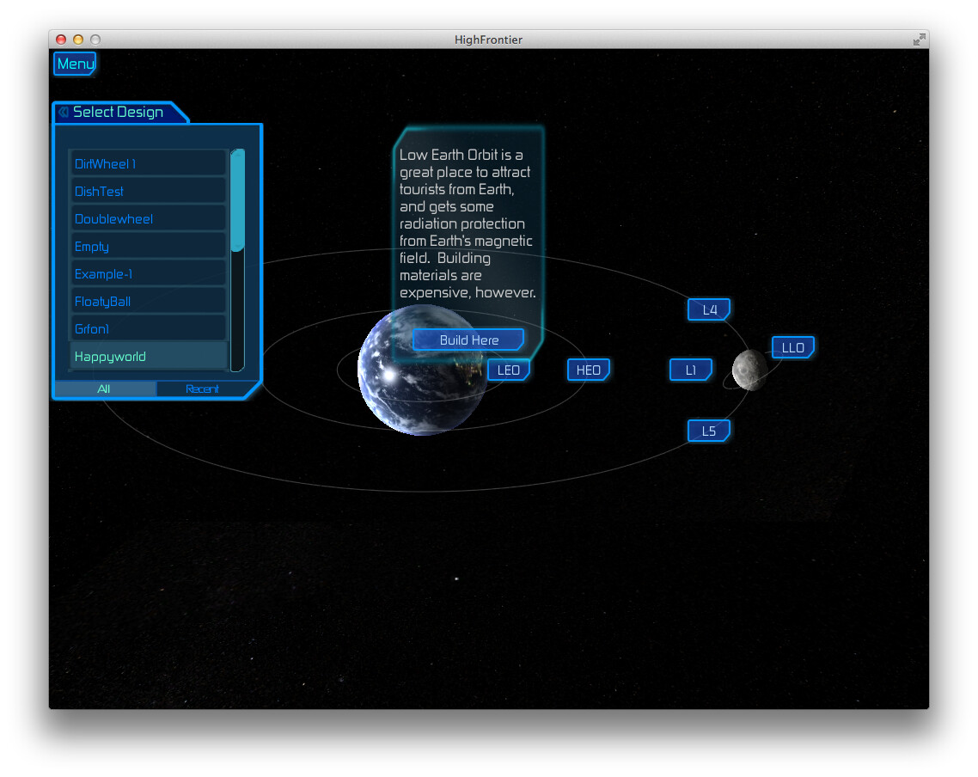Click the L4 Lagrange point marker
This screenshot has height=777, width=978.
pos(708,309)
